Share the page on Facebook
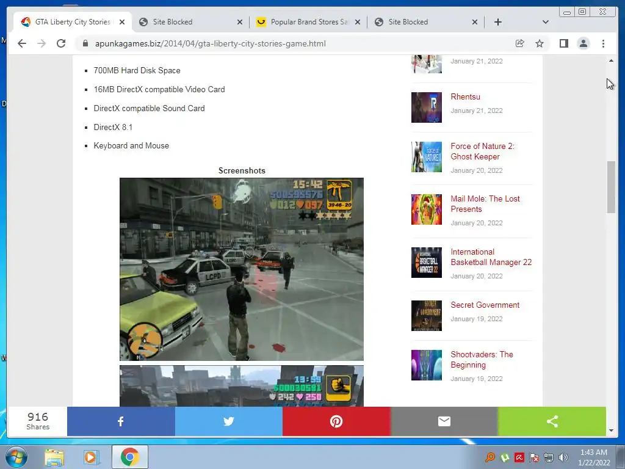 121,421
